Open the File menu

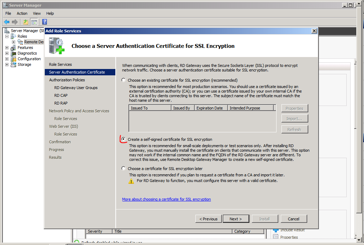(x=8, y=13)
